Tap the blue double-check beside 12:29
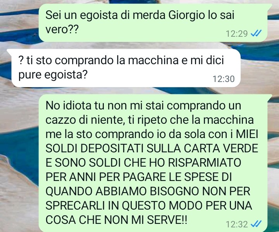 point(256,33)
